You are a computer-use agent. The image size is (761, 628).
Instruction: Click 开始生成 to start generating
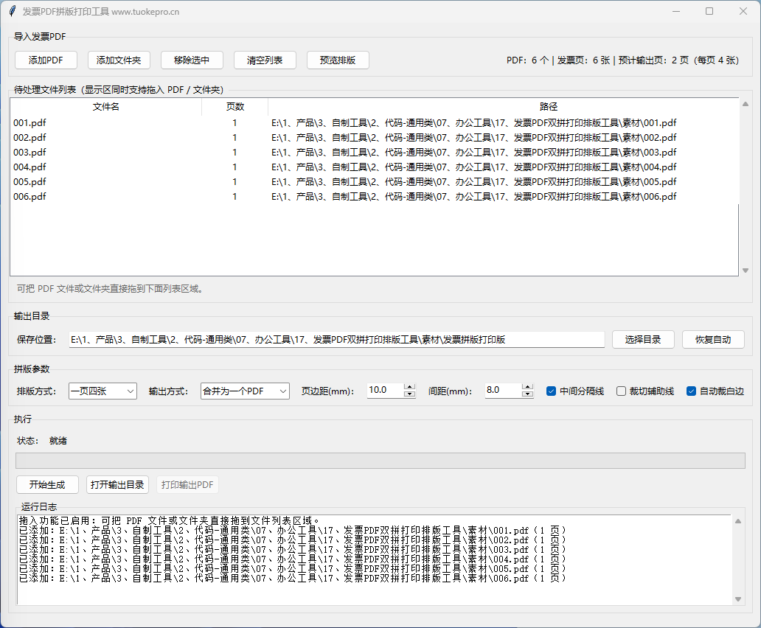click(47, 485)
